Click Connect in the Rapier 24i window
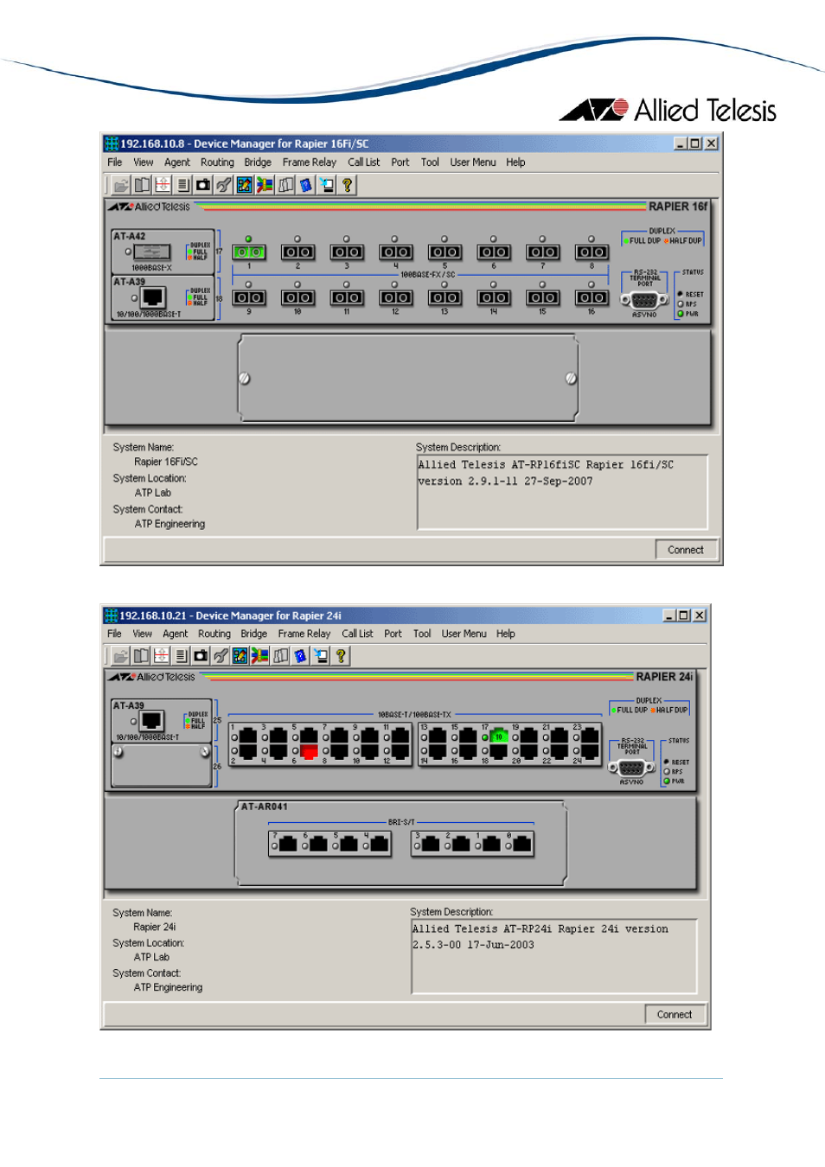The image size is (825, 1167). pos(675,1015)
